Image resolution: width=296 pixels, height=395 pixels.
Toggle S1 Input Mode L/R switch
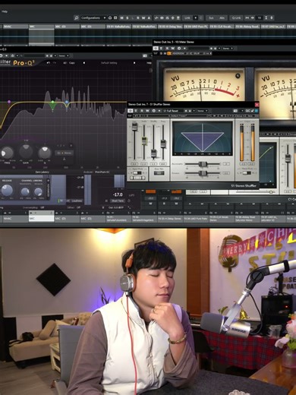(x=137, y=173)
